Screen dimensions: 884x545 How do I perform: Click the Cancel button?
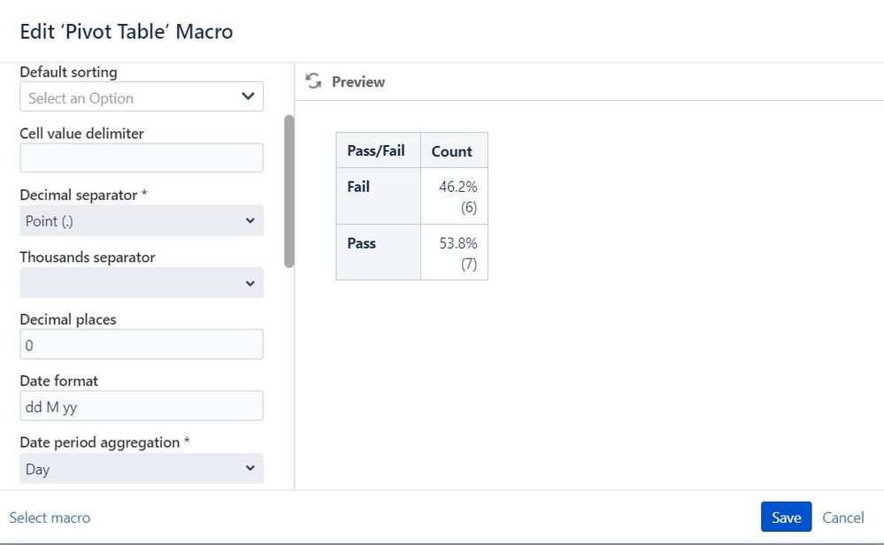842,517
